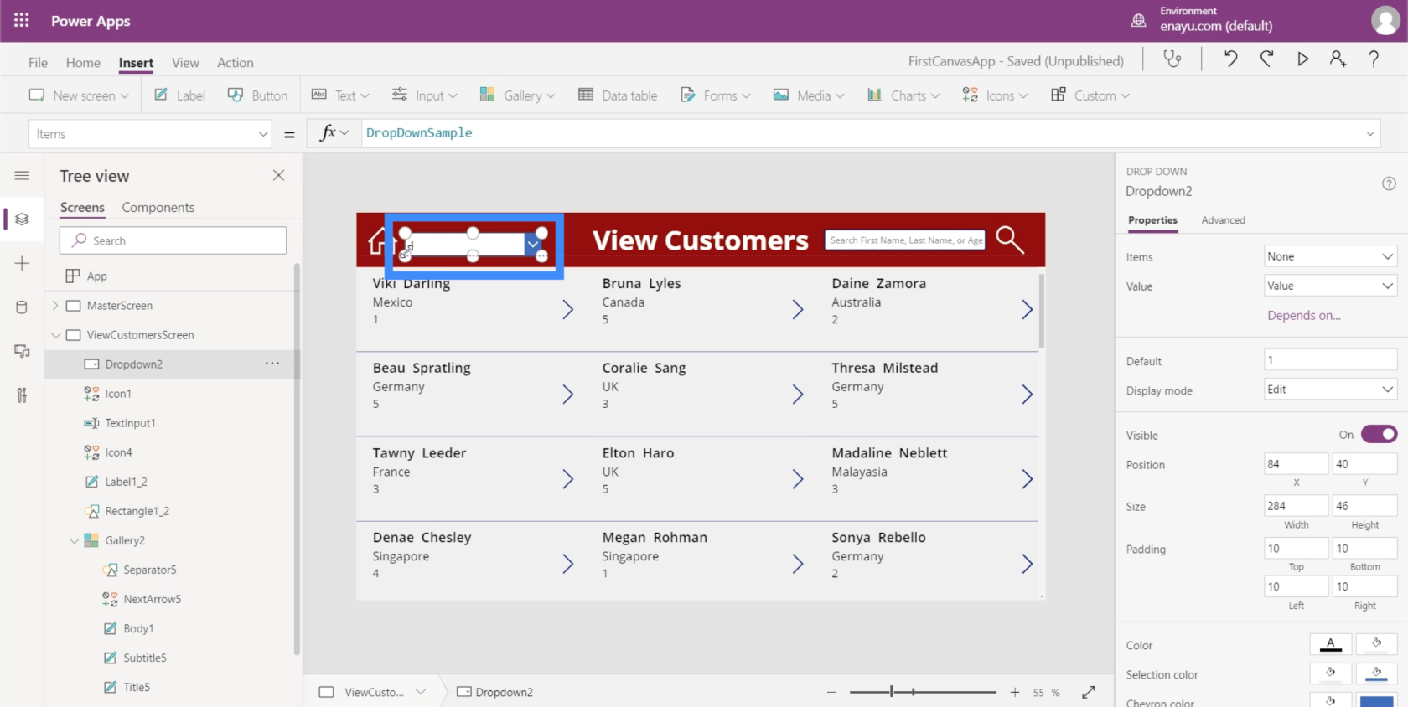Viewport: 1408px width, 707px height.
Task: Click the Tree view search box
Action: click(x=173, y=240)
